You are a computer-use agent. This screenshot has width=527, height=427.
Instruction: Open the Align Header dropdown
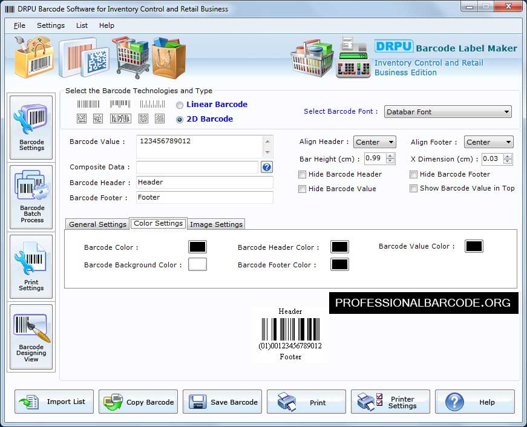375,142
